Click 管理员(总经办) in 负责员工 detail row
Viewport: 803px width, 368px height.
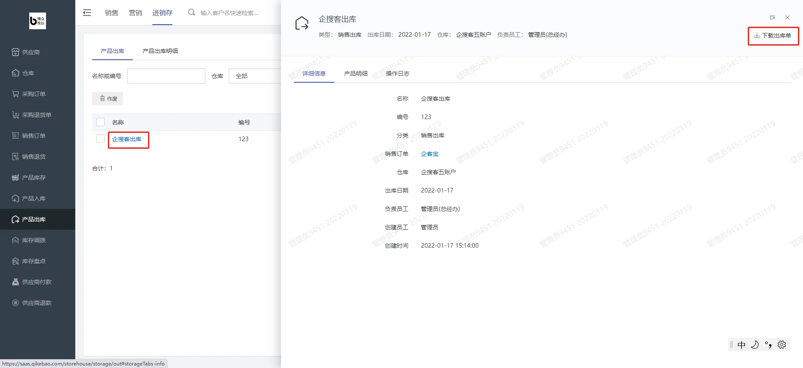[440, 209]
